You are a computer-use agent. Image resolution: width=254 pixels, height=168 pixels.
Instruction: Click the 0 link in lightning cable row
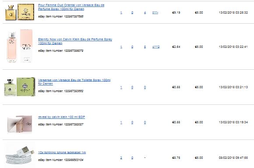[x=132, y=158]
